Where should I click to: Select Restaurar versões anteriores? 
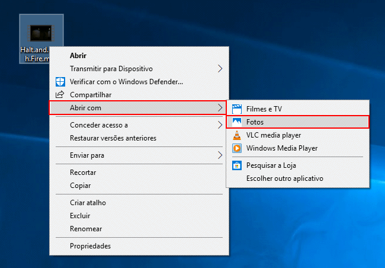tap(113, 138)
